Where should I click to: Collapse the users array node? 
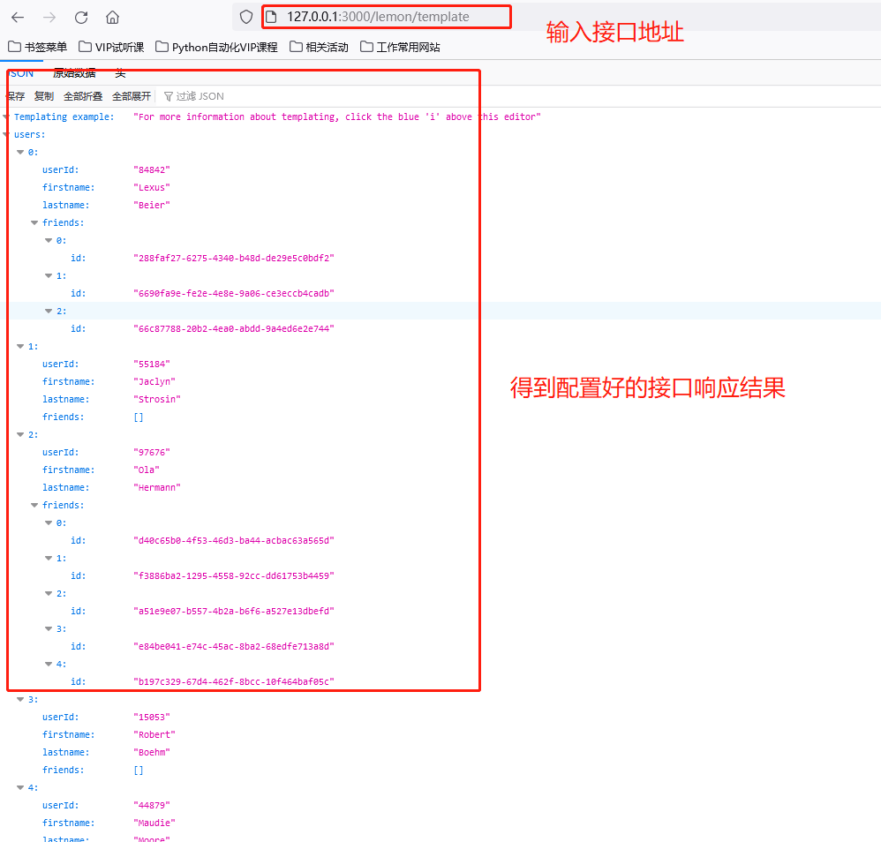[7, 135]
